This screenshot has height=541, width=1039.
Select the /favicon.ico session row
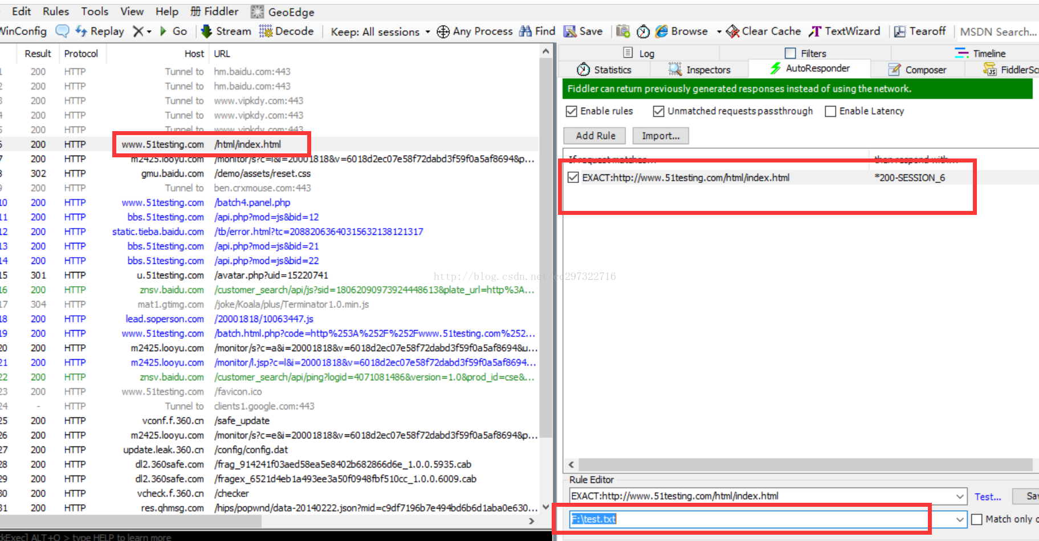click(269, 392)
